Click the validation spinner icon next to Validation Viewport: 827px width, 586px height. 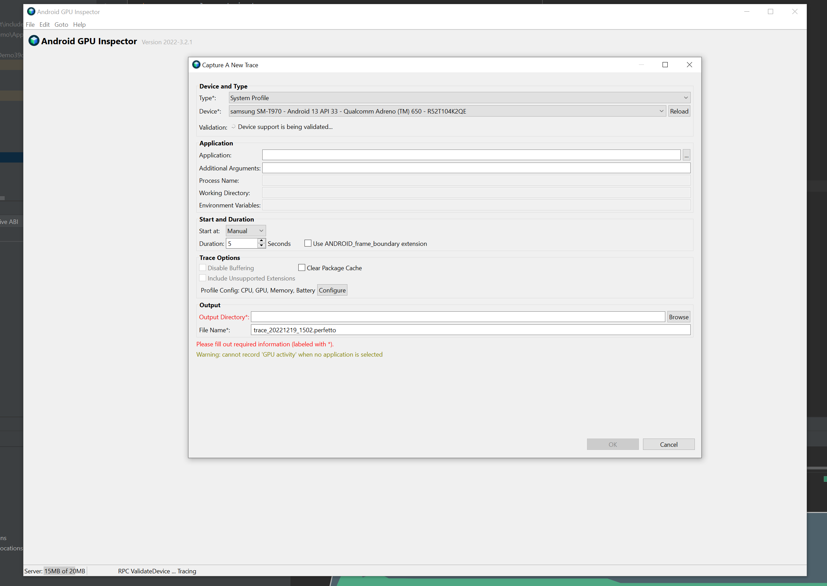(233, 127)
